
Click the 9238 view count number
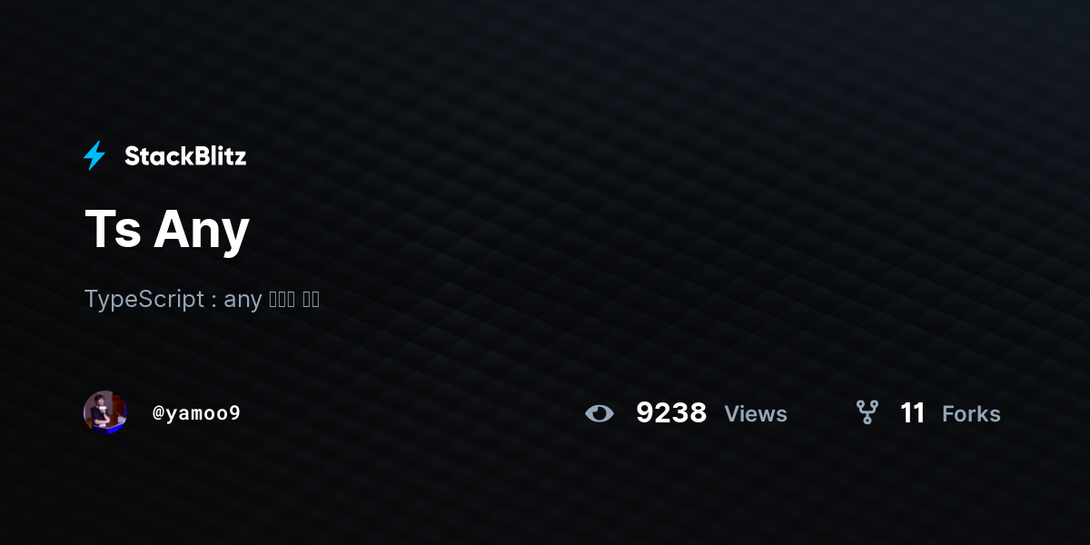pyautogui.click(x=671, y=413)
